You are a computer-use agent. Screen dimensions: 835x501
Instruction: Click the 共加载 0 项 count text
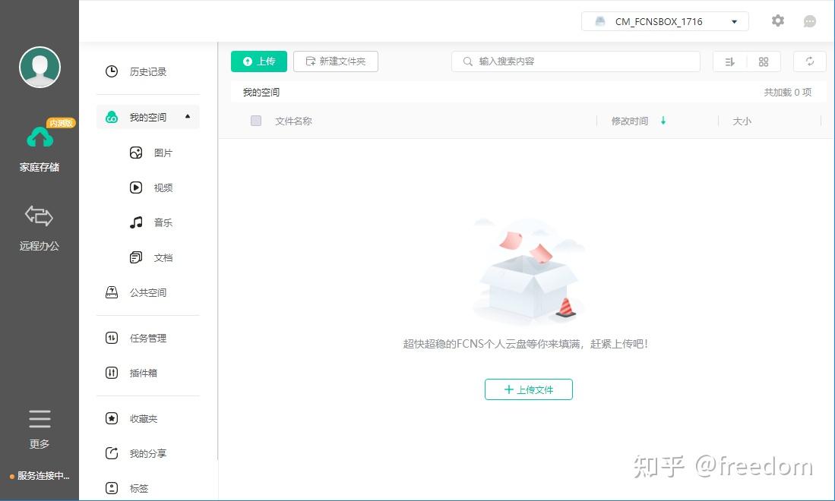[x=788, y=93]
